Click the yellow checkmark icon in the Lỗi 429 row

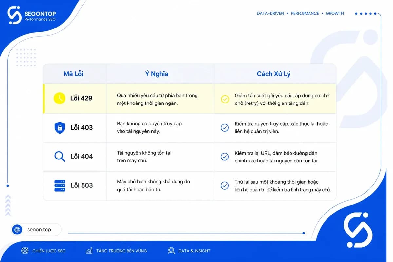pos(225,99)
